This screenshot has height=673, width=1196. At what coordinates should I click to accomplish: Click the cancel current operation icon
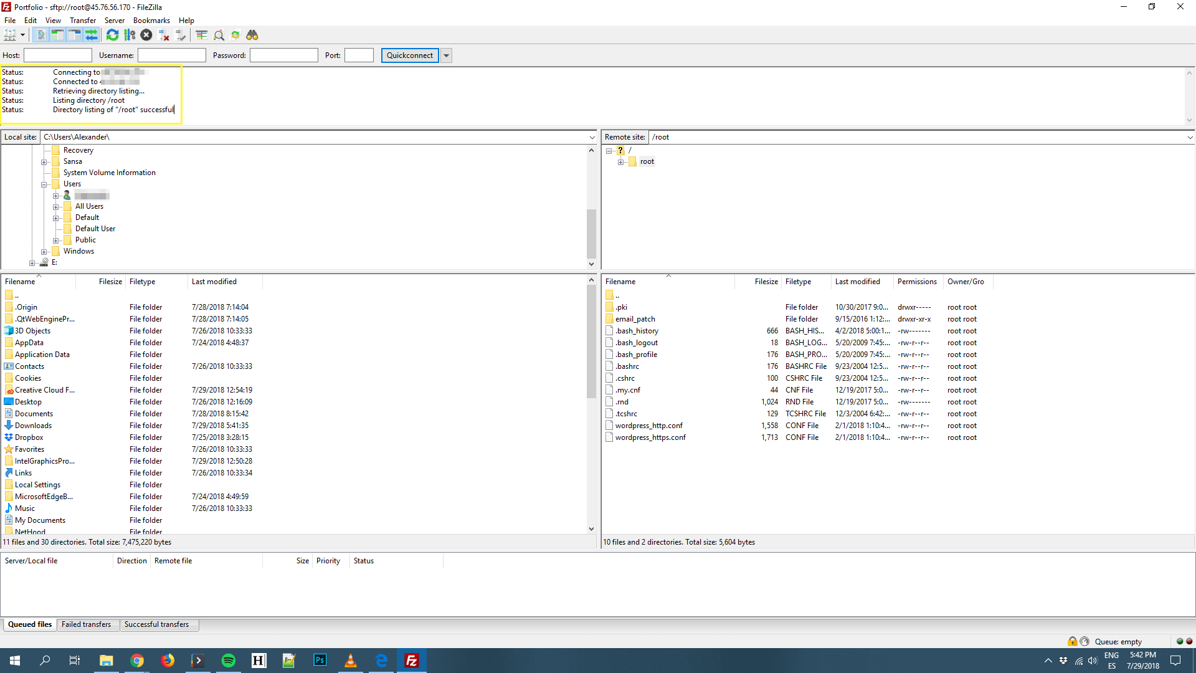click(146, 34)
